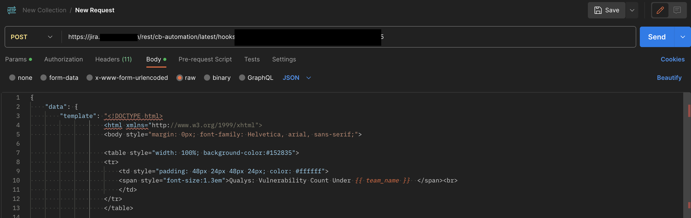Screen dimensions: 691x218
Task: Click the Send button
Action: point(657,37)
